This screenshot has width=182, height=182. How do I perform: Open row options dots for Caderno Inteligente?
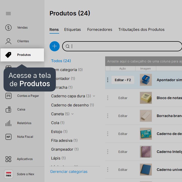108,152
